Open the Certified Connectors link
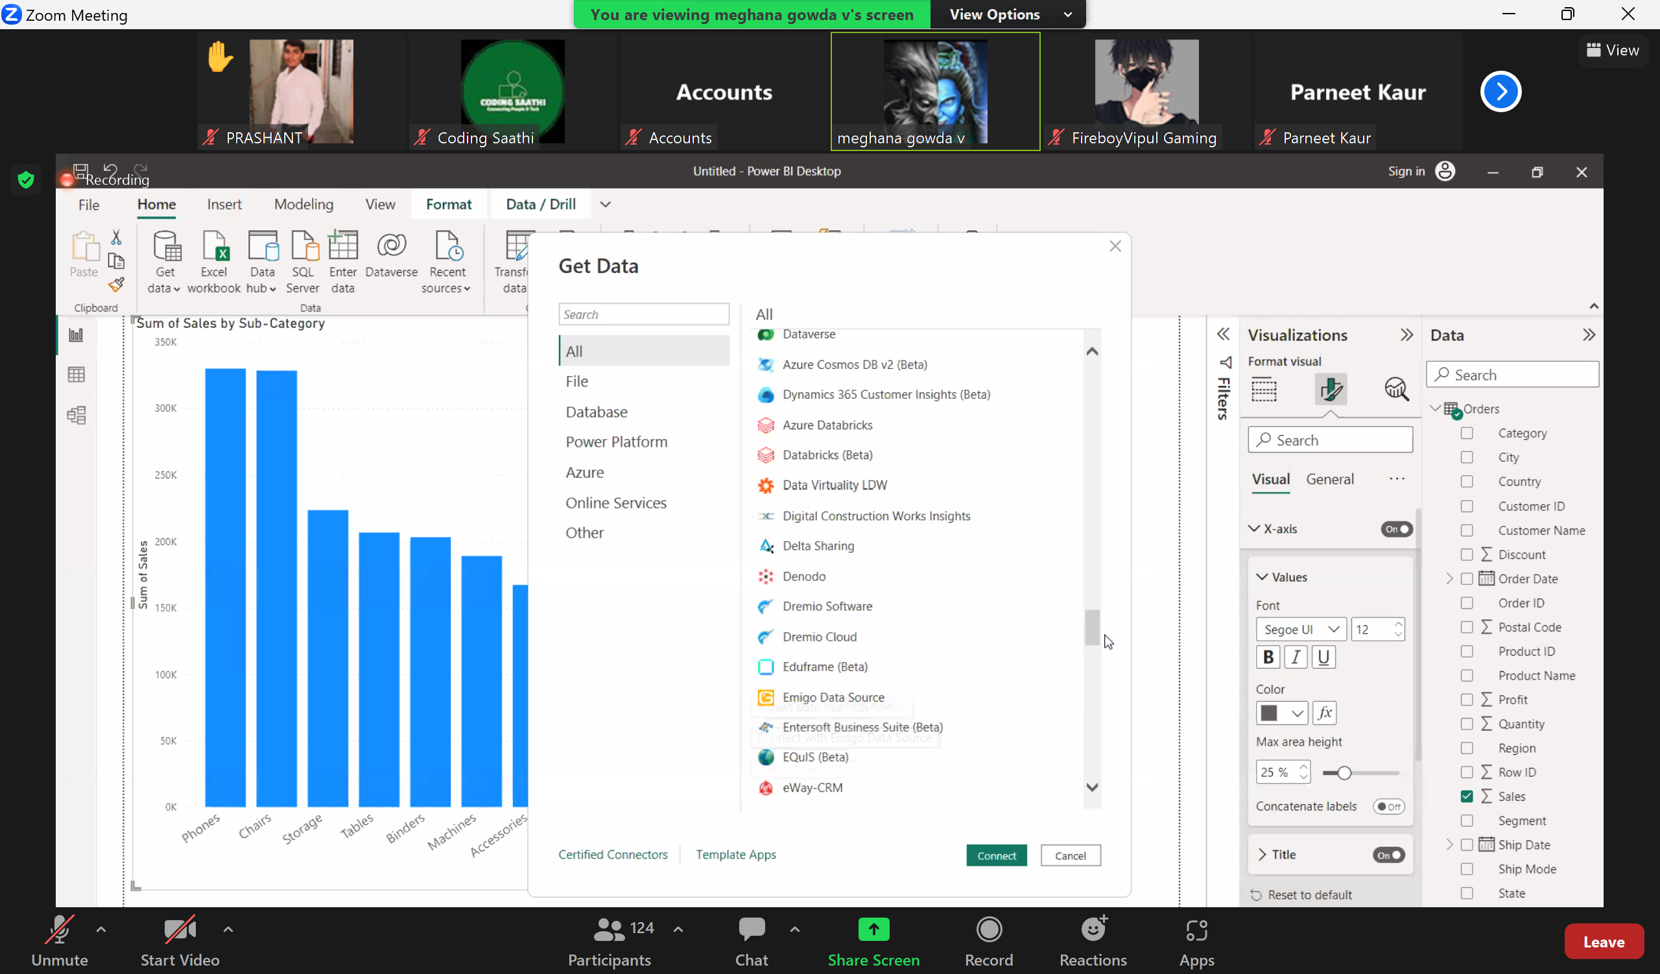1660x974 pixels. tap(613, 854)
